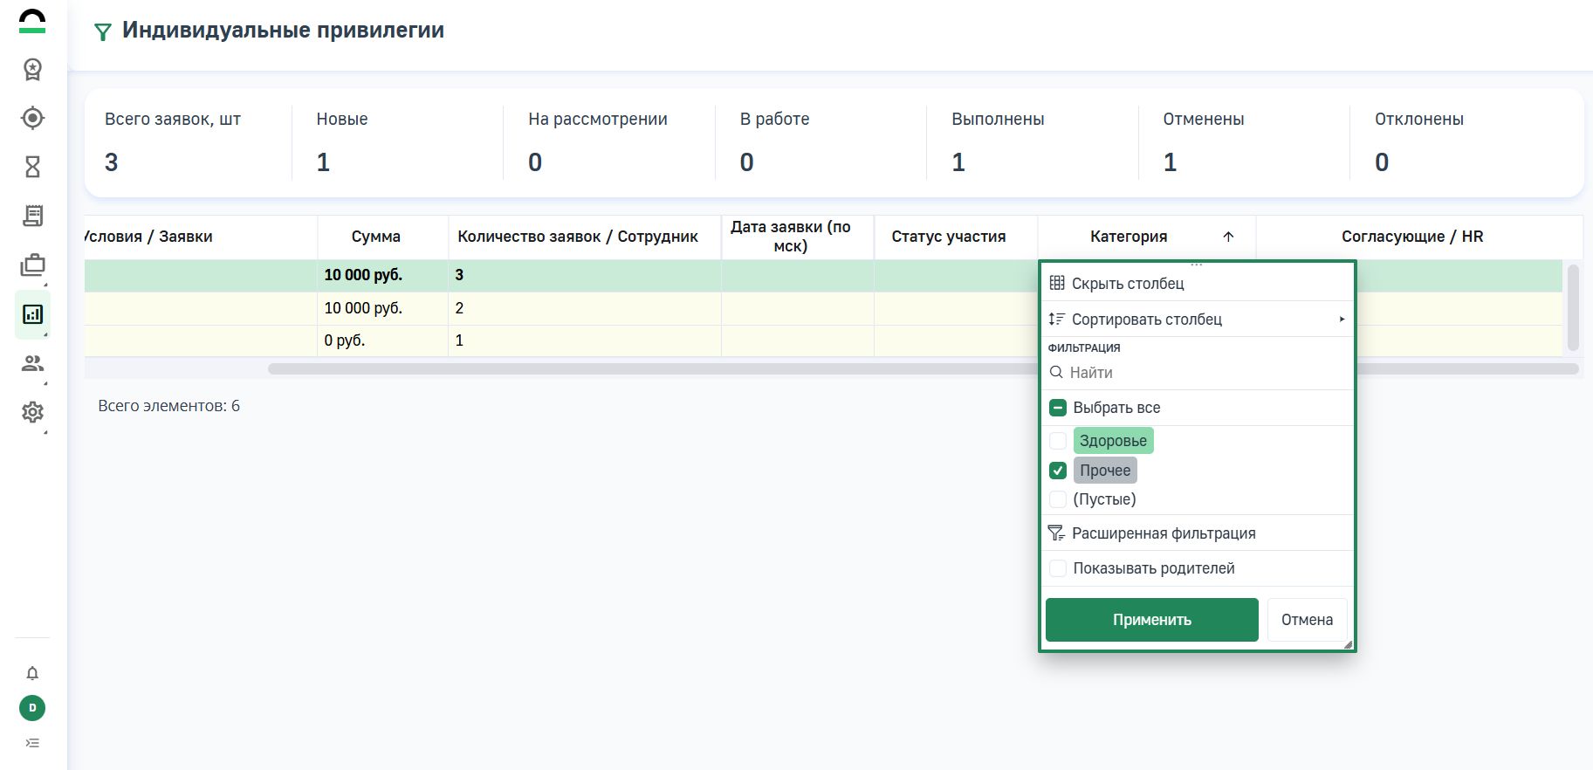1593x770 pixels.
Task: Choose Скрыть столбец menu item
Action: (x=1127, y=284)
